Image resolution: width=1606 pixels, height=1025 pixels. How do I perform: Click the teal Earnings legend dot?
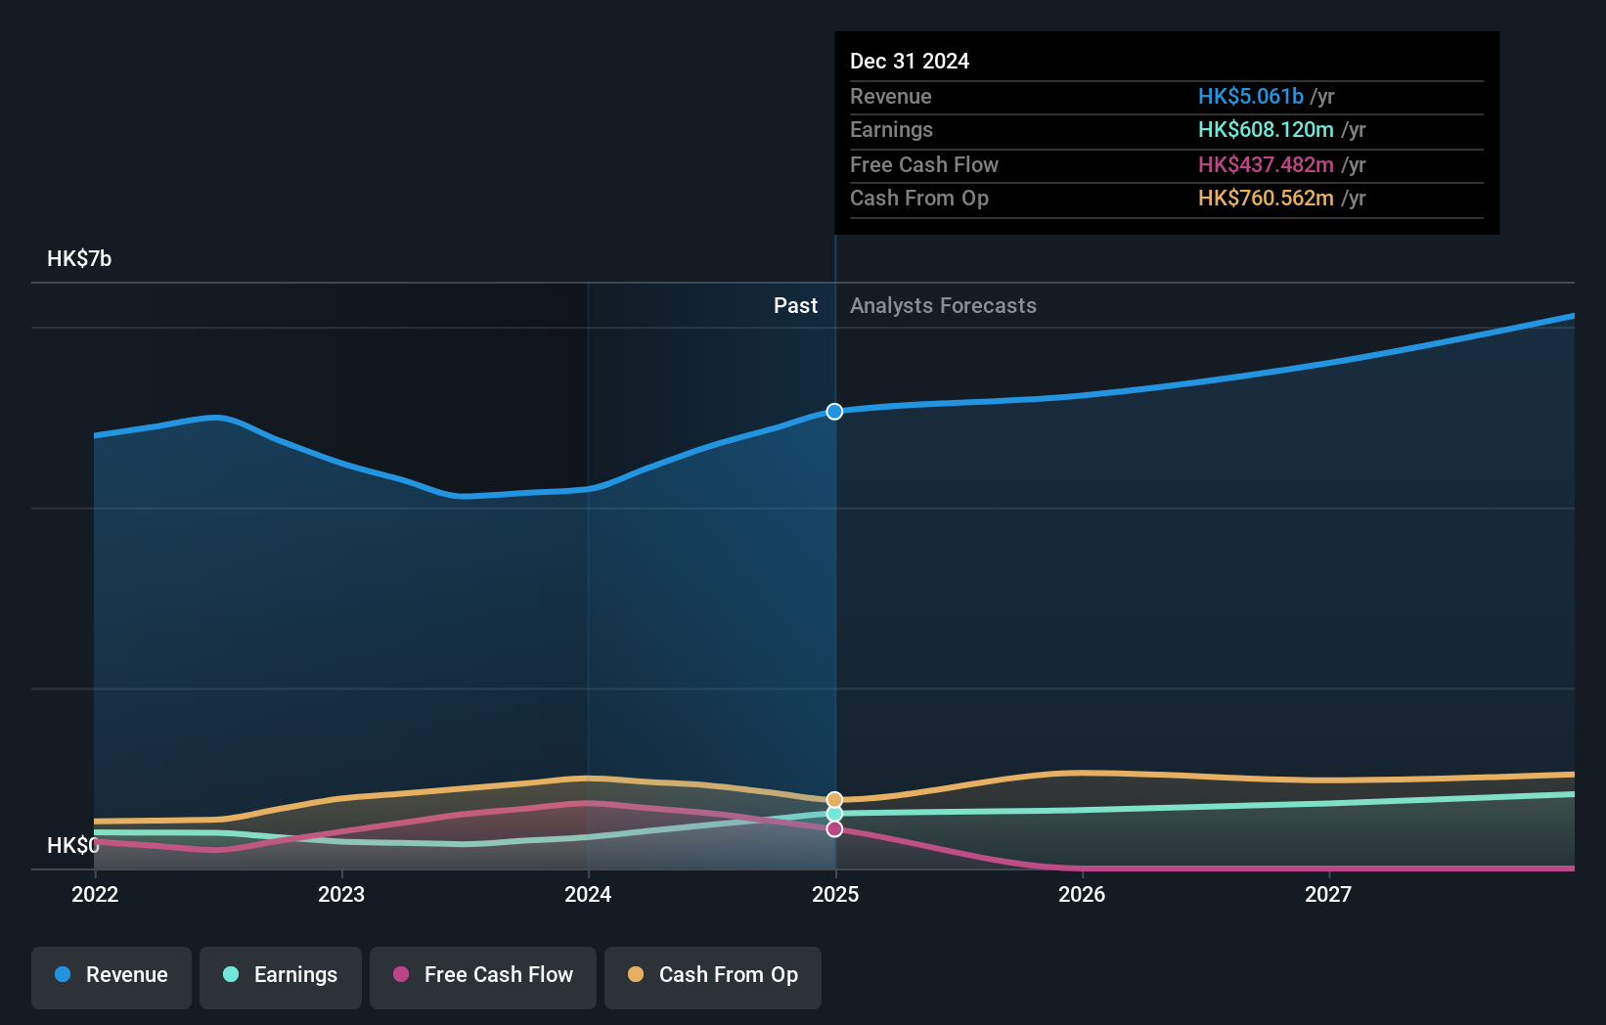click(x=231, y=974)
